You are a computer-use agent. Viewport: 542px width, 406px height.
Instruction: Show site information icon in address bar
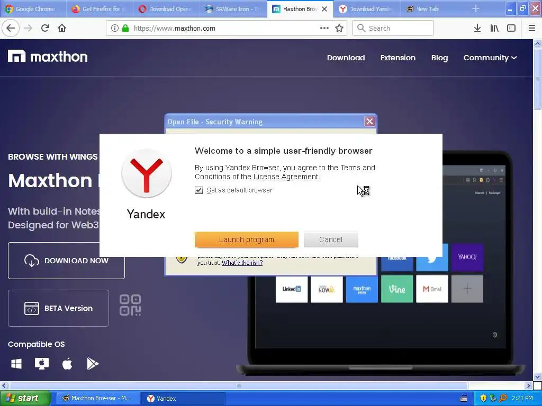[x=115, y=29]
